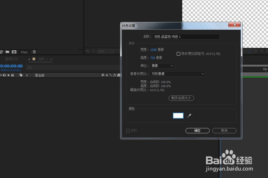Click the always preview this view icon
The height and width of the screenshot is (178, 268).
[x=88, y=51]
